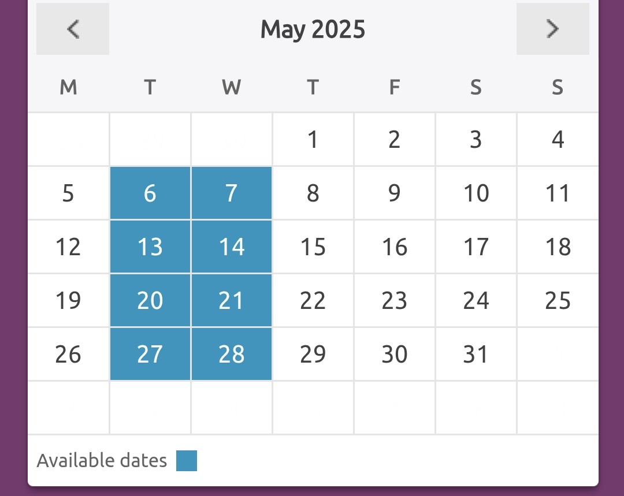Image resolution: width=624 pixels, height=496 pixels.
Task: Click the Available dates legend label
Action: [x=102, y=461]
